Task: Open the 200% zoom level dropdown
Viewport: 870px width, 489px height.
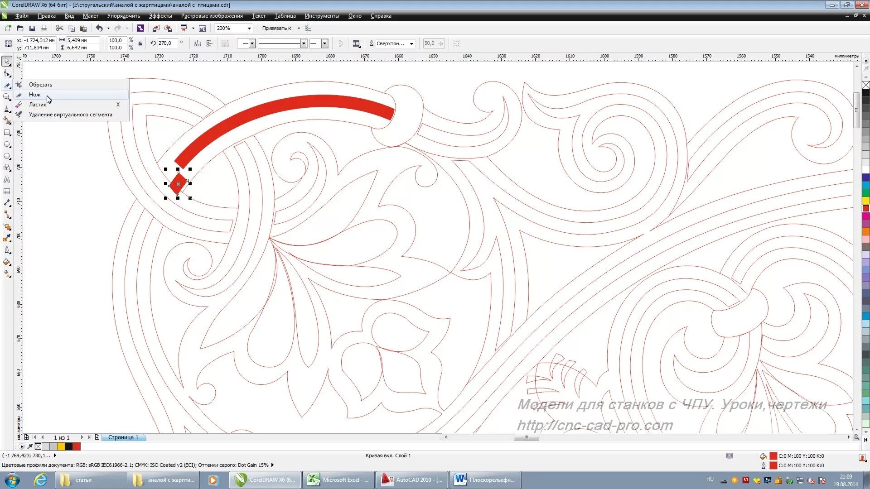Action: click(249, 29)
